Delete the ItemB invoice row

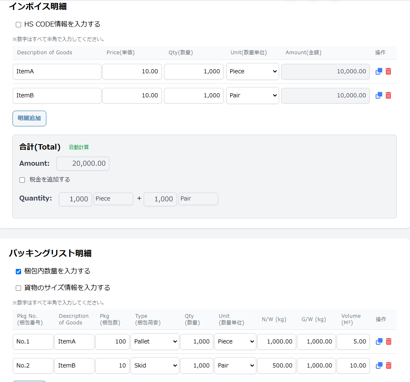(x=388, y=95)
